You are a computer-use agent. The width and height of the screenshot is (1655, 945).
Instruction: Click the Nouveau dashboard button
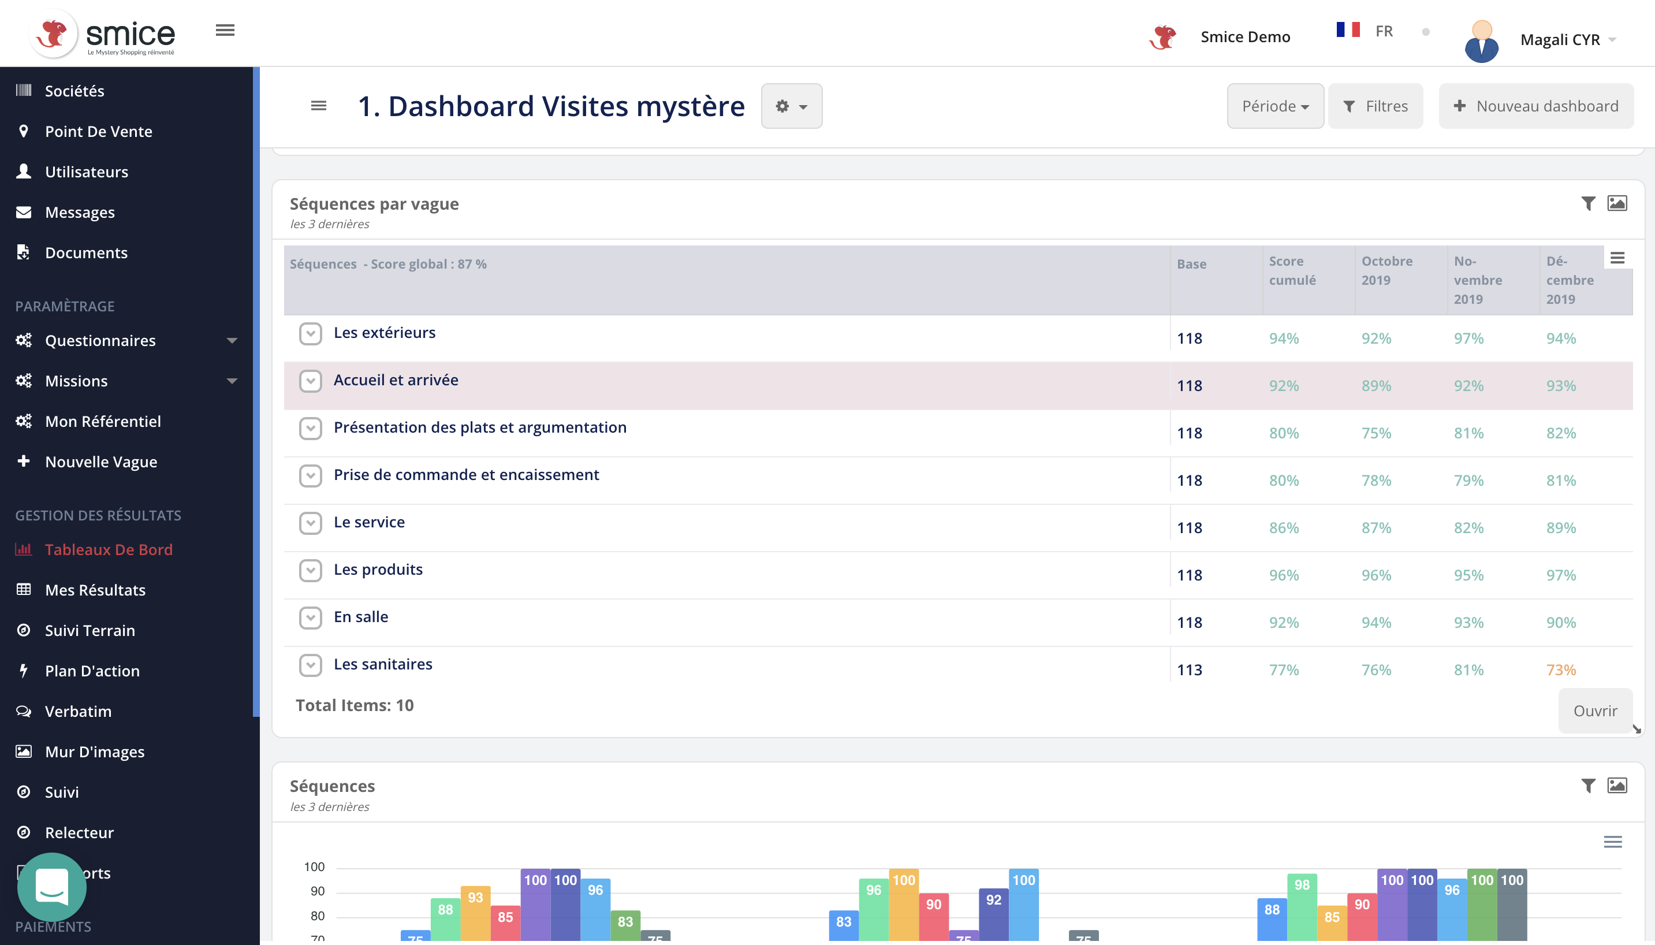pos(1535,106)
